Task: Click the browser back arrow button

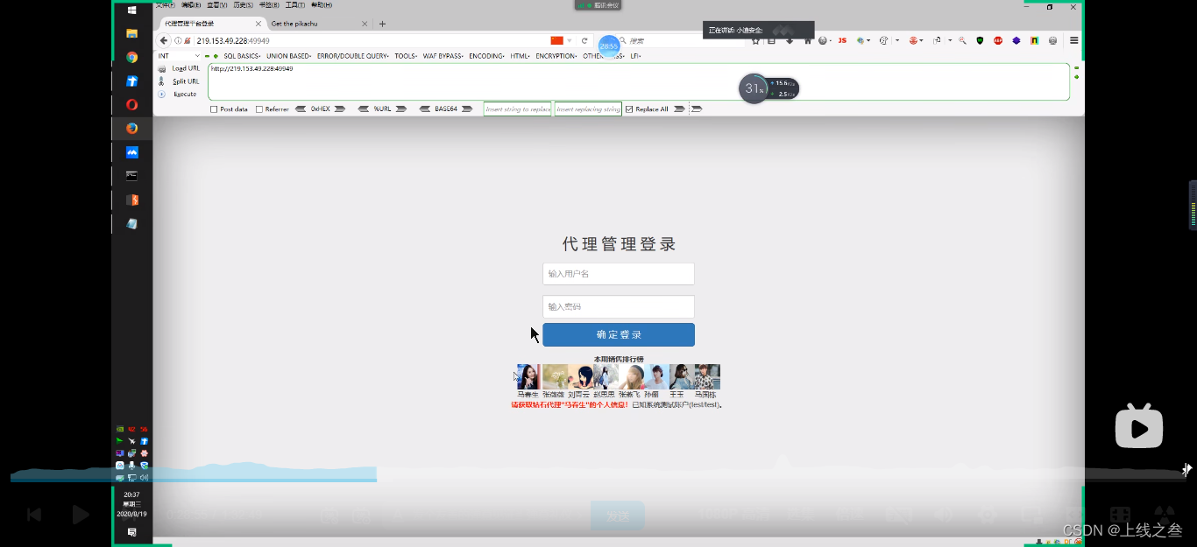Action: (x=164, y=40)
